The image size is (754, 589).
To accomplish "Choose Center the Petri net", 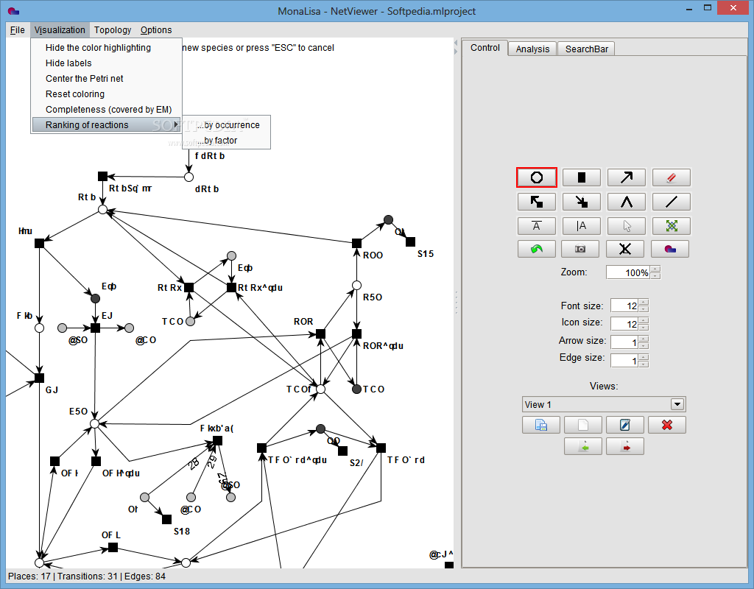I will [106, 78].
